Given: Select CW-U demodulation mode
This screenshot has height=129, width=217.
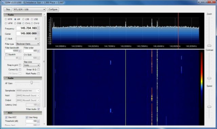Looking at the screenshot, I should (x=32, y=23).
